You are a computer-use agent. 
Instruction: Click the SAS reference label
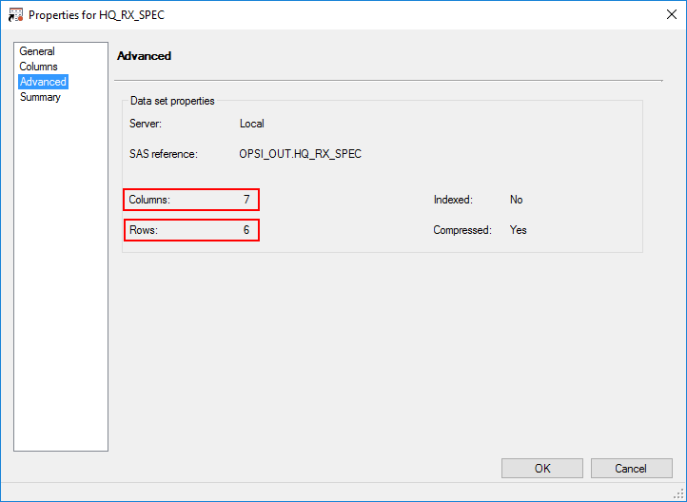pyautogui.click(x=163, y=154)
